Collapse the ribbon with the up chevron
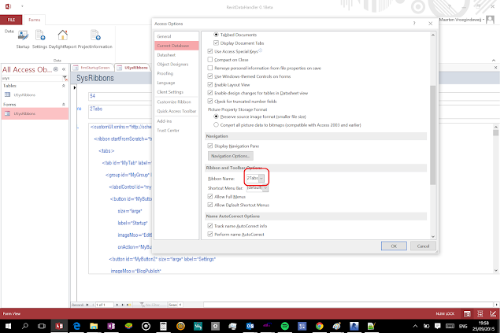The height and width of the screenshot is (333, 504). tap(494, 61)
